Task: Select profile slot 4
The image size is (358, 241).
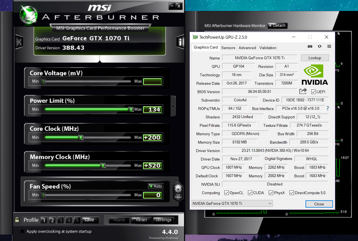Action: pyautogui.click(x=69, y=220)
